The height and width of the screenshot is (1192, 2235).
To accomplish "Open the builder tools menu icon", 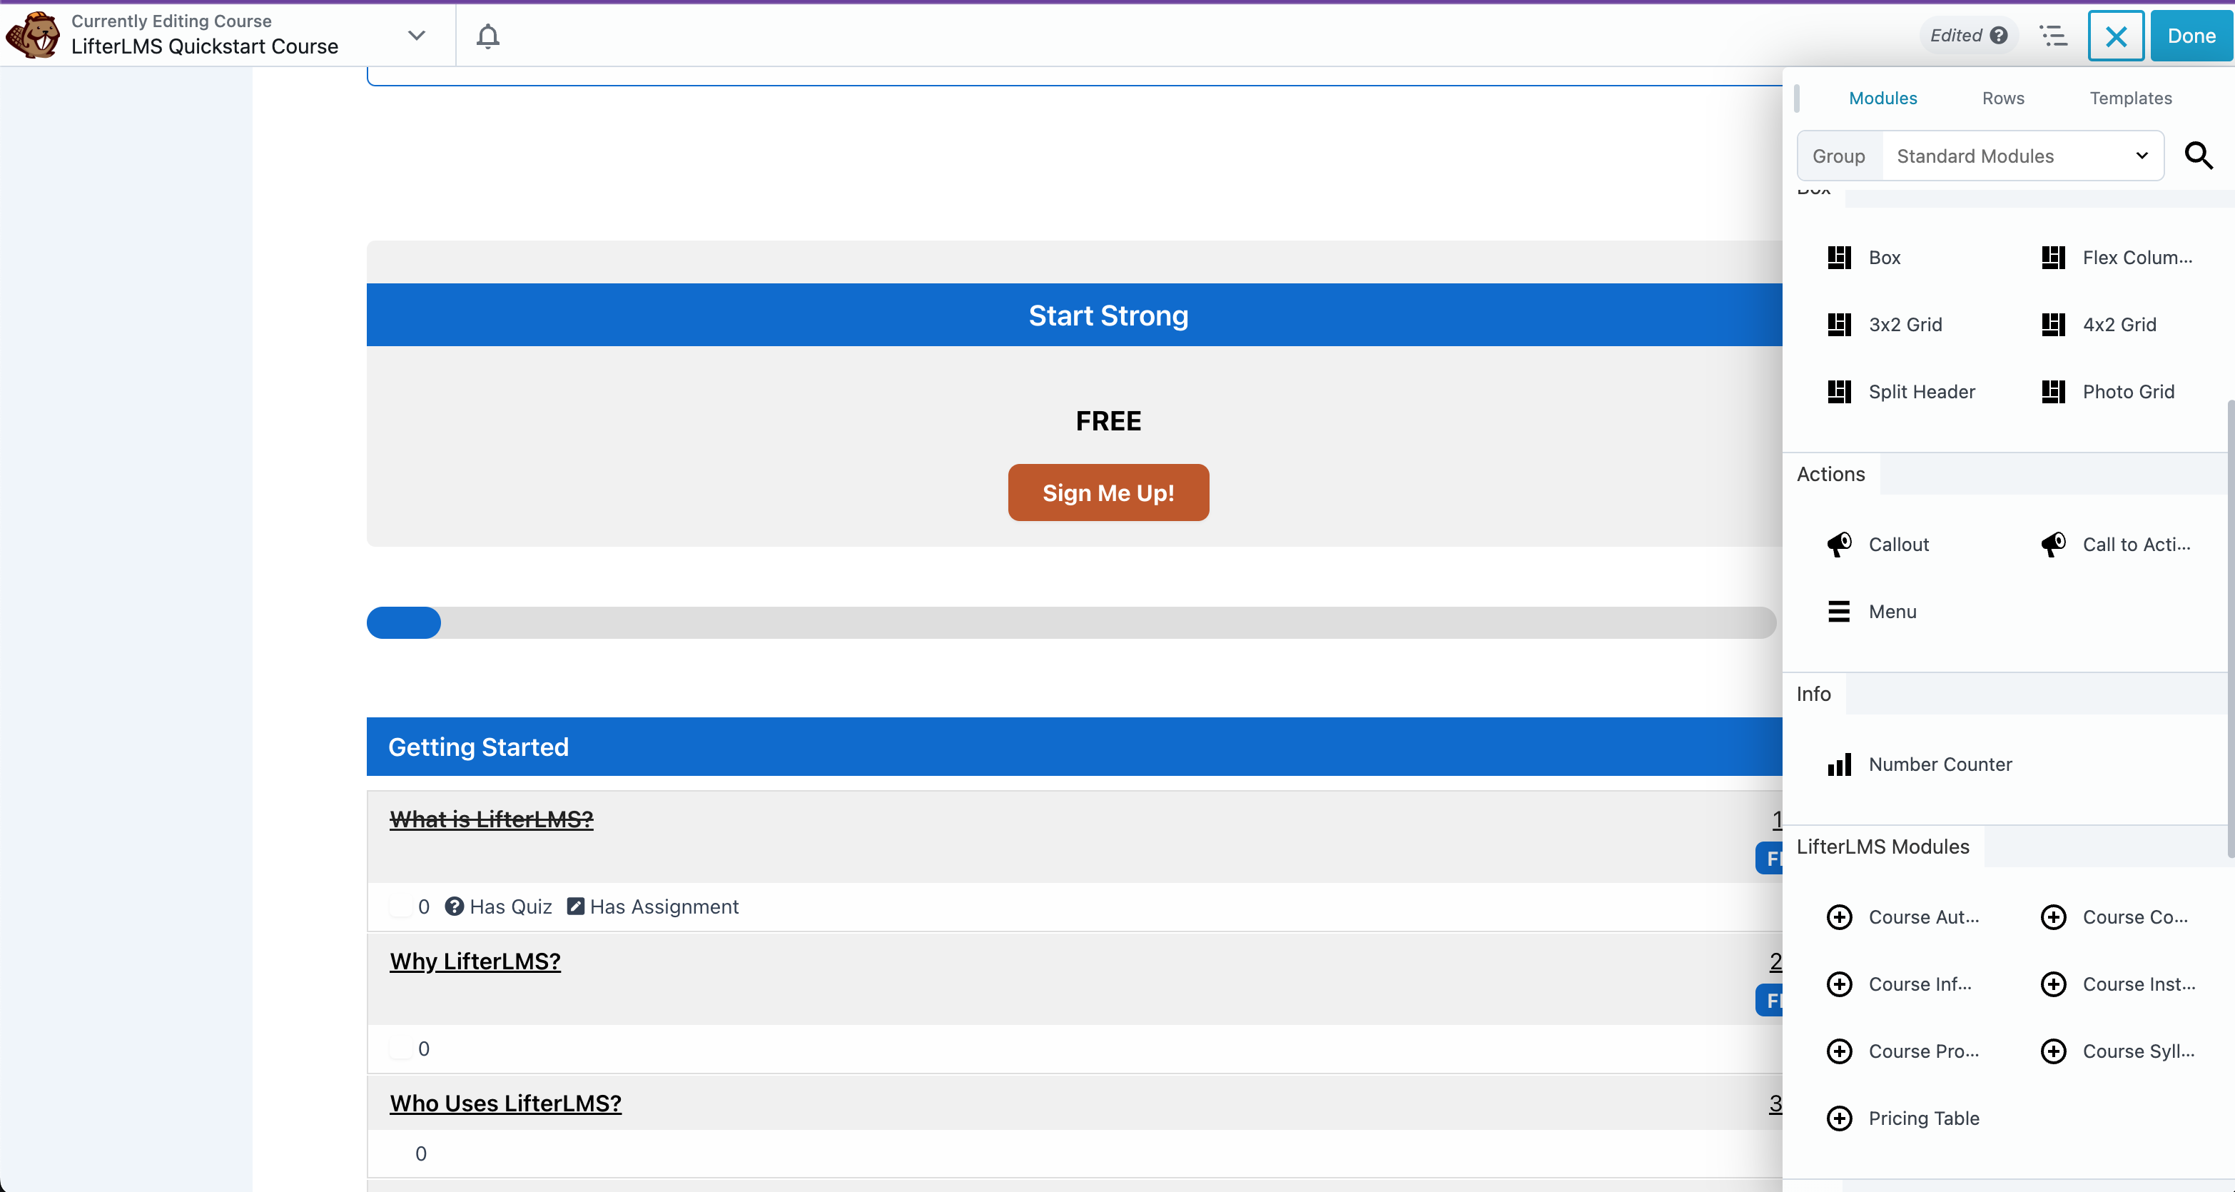I will point(2053,36).
